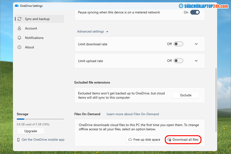Viewport: 231px width, 154px height.
Task: Click the storage usage progress bar
Action: click(40, 119)
